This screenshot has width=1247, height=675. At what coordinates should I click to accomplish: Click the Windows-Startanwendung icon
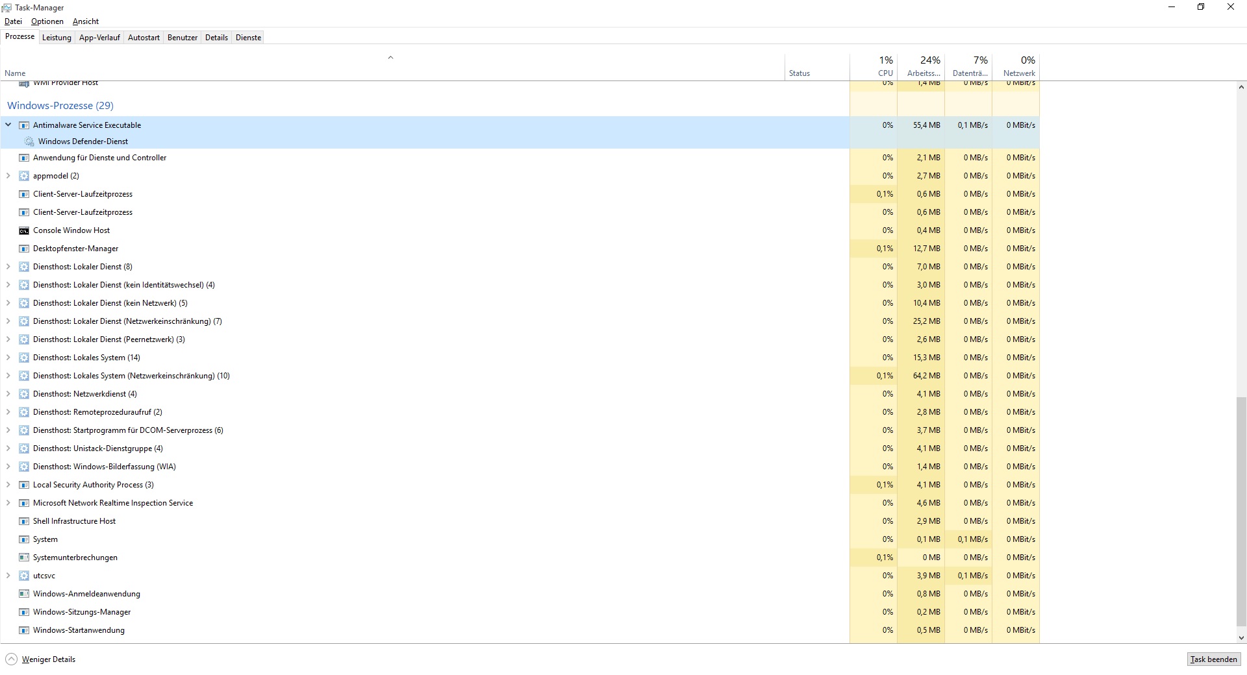click(24, 630)
